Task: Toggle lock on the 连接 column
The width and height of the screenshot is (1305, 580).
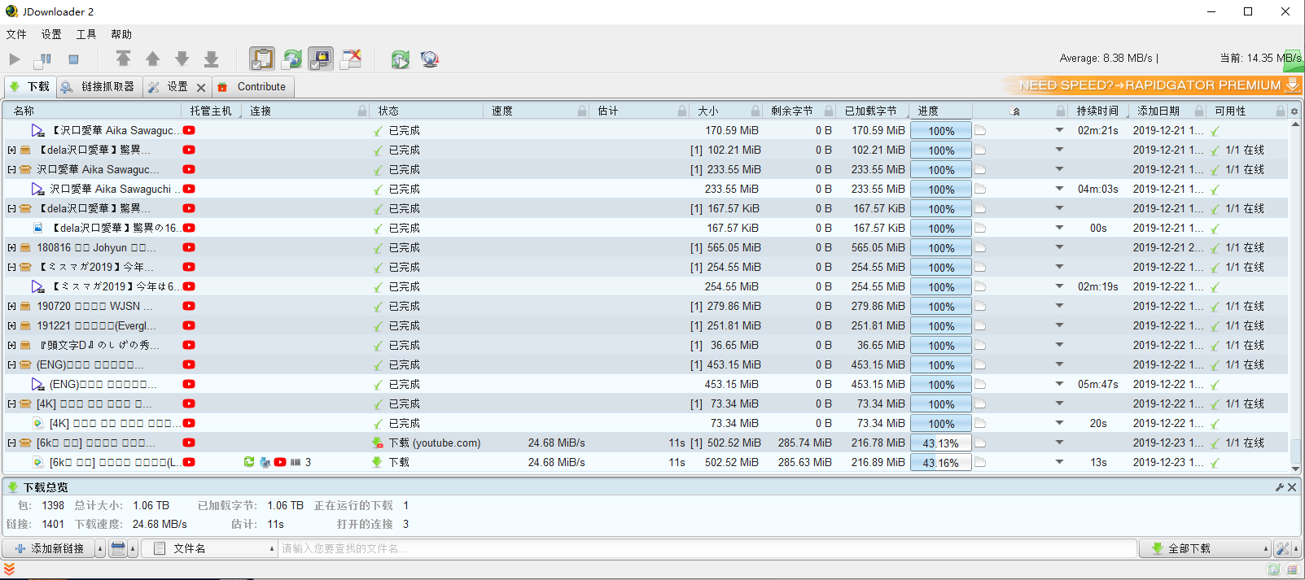Action: [x=362, y=111]
